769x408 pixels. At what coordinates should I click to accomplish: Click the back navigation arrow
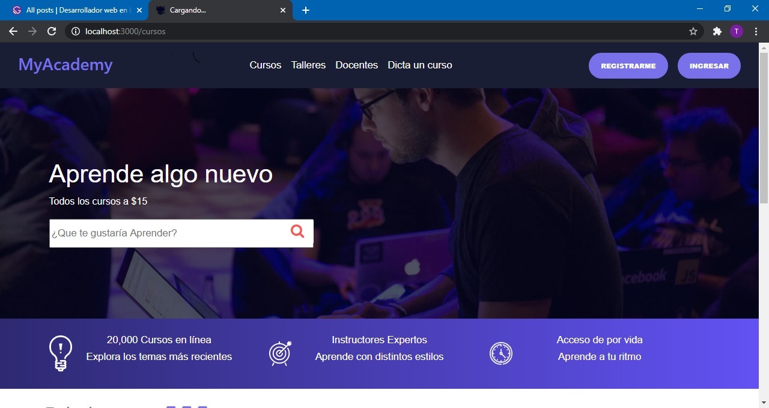13,31
